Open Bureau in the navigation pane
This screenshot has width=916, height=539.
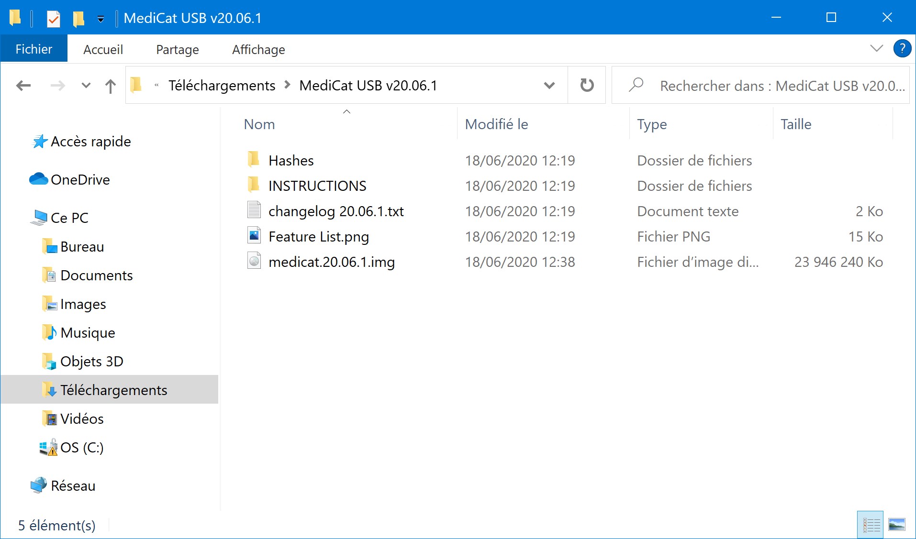82,247
